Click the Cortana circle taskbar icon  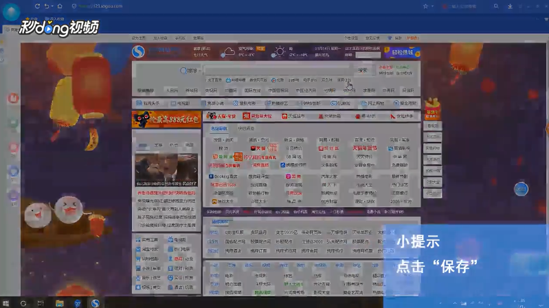23,303
